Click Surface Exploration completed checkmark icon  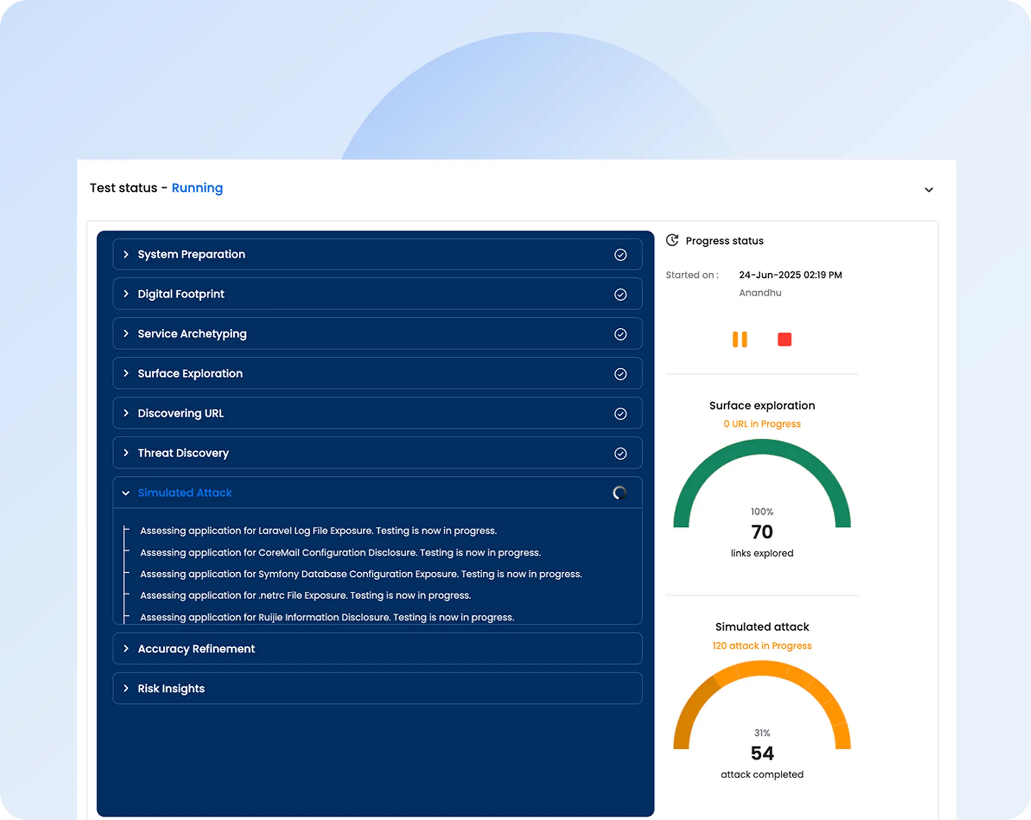pyautogui.click(x=620, y=374)
